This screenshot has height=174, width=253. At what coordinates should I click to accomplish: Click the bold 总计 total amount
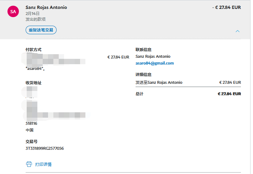pyautogui.click(x=229, y=94)
